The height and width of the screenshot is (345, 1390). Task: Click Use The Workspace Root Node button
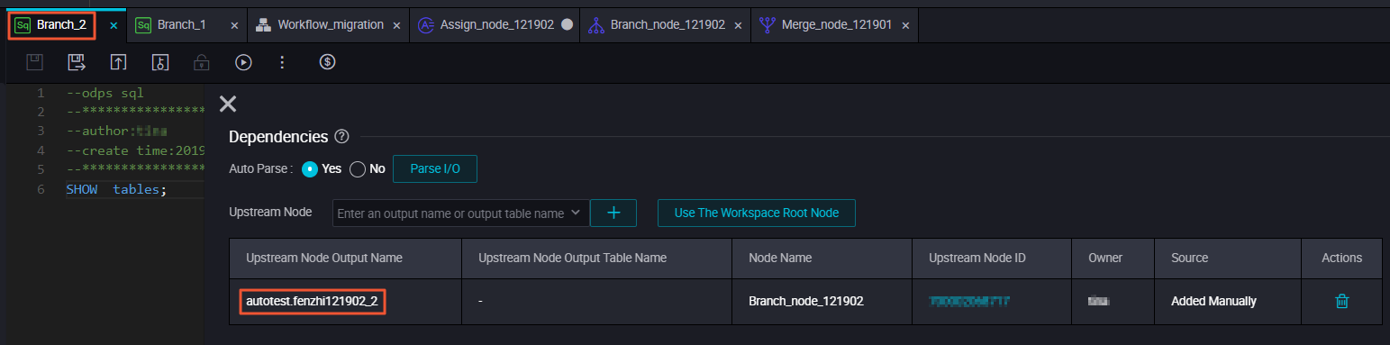click(756, 213)
